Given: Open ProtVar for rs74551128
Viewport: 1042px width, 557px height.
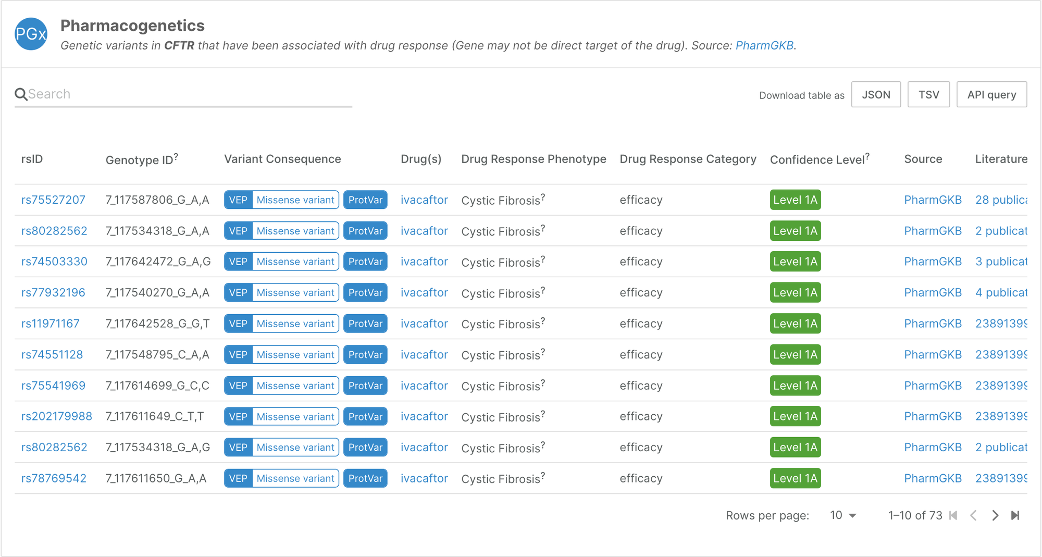Looking at the screenshot, I should pos(365,355).
